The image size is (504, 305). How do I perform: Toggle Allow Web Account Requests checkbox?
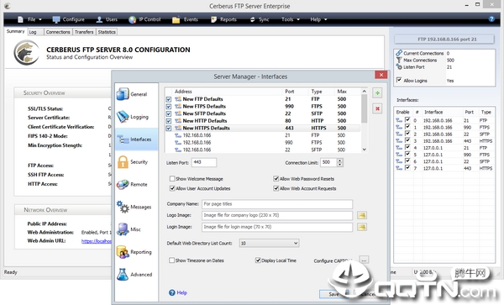(x=276, y=188)
